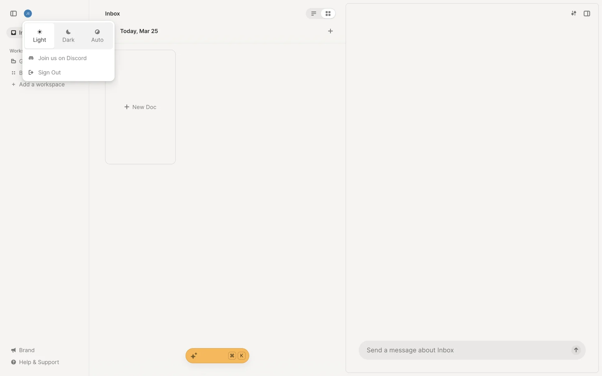This screenshot has width=602, height=376.
Task: Click the plus icon beside Today, Mar 25
Action: tap(330, 31)
